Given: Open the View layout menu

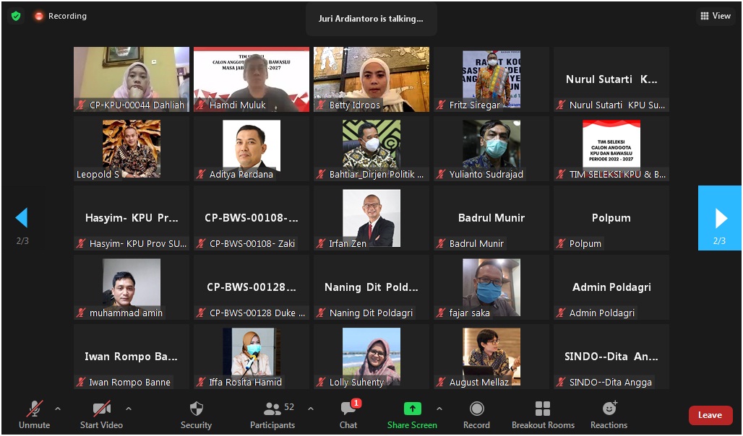Looking at the screenshot, I should (x=716, y=16).
